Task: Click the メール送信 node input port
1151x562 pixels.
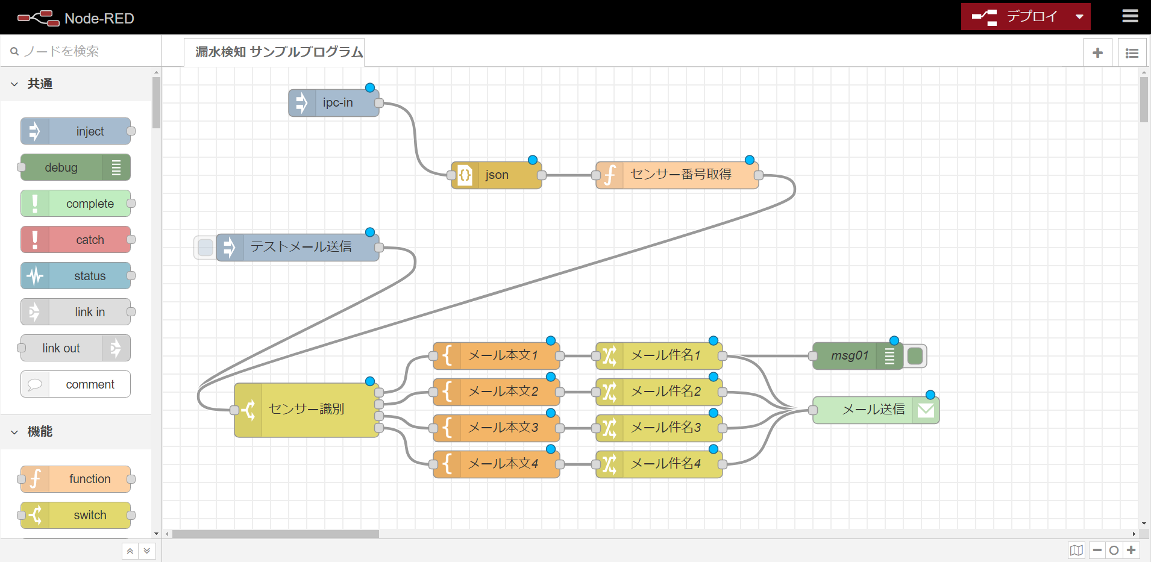Action: coord(813,410)
